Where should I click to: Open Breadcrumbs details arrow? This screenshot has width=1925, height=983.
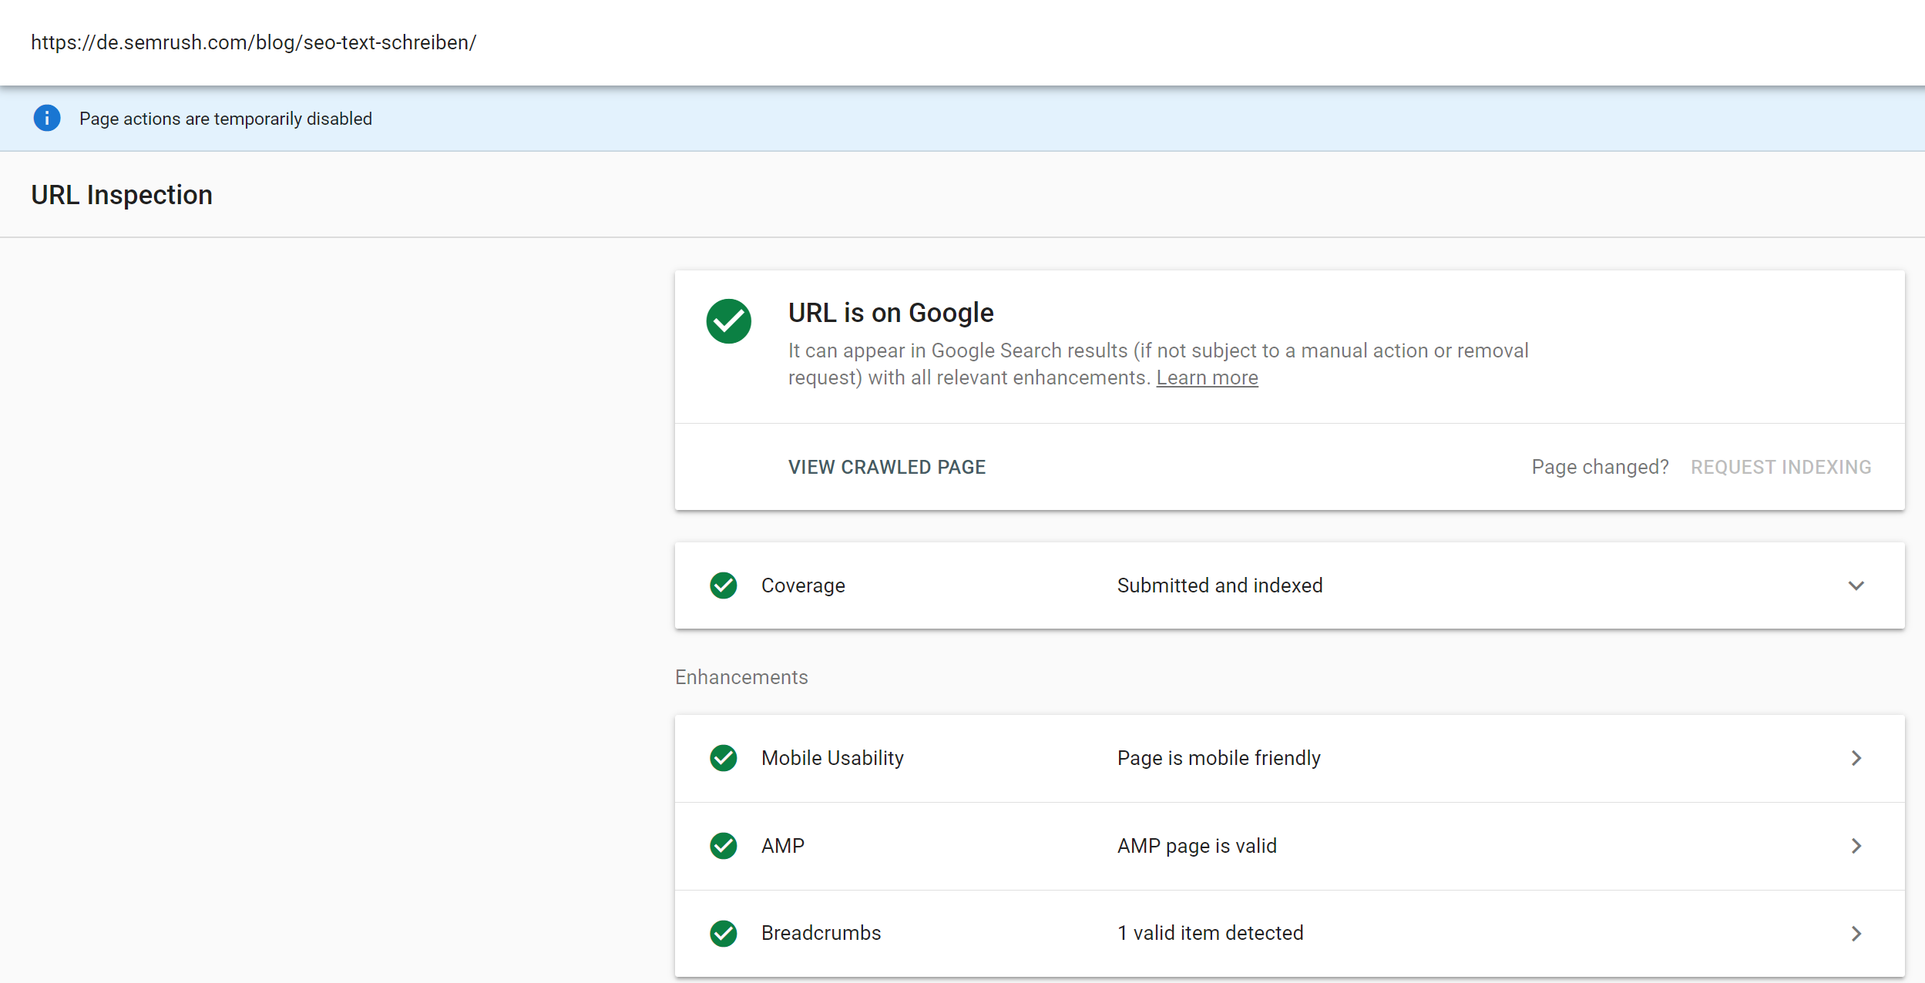pyautogui.click(x=1856, y=934)
